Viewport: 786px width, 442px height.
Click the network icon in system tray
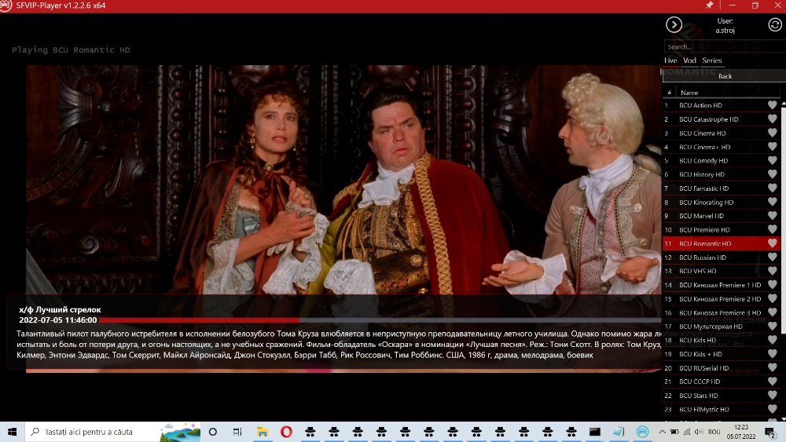point(687,432)
